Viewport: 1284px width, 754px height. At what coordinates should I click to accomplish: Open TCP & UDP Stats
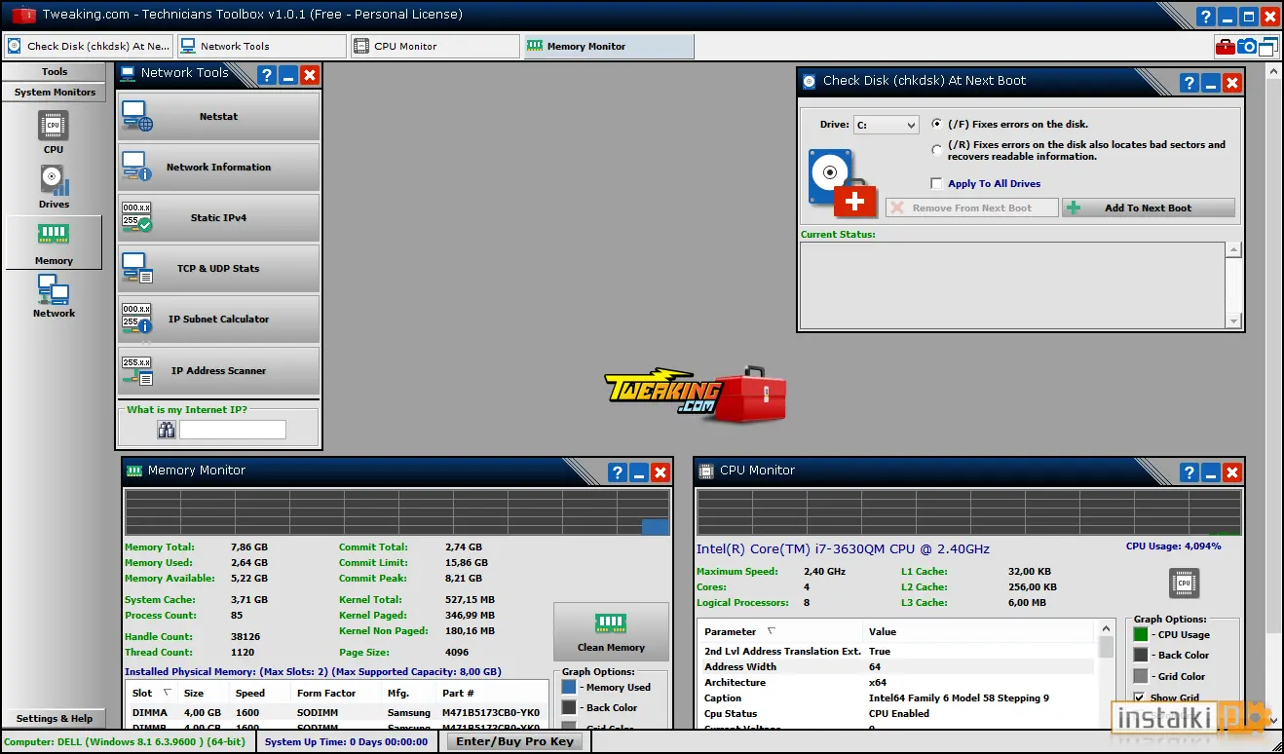(x=219, y=269)
